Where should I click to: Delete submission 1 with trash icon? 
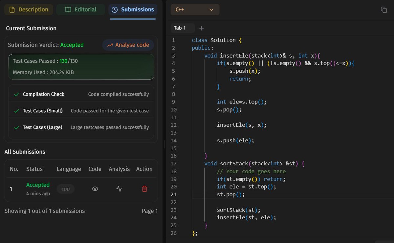[x=144, y=189]
